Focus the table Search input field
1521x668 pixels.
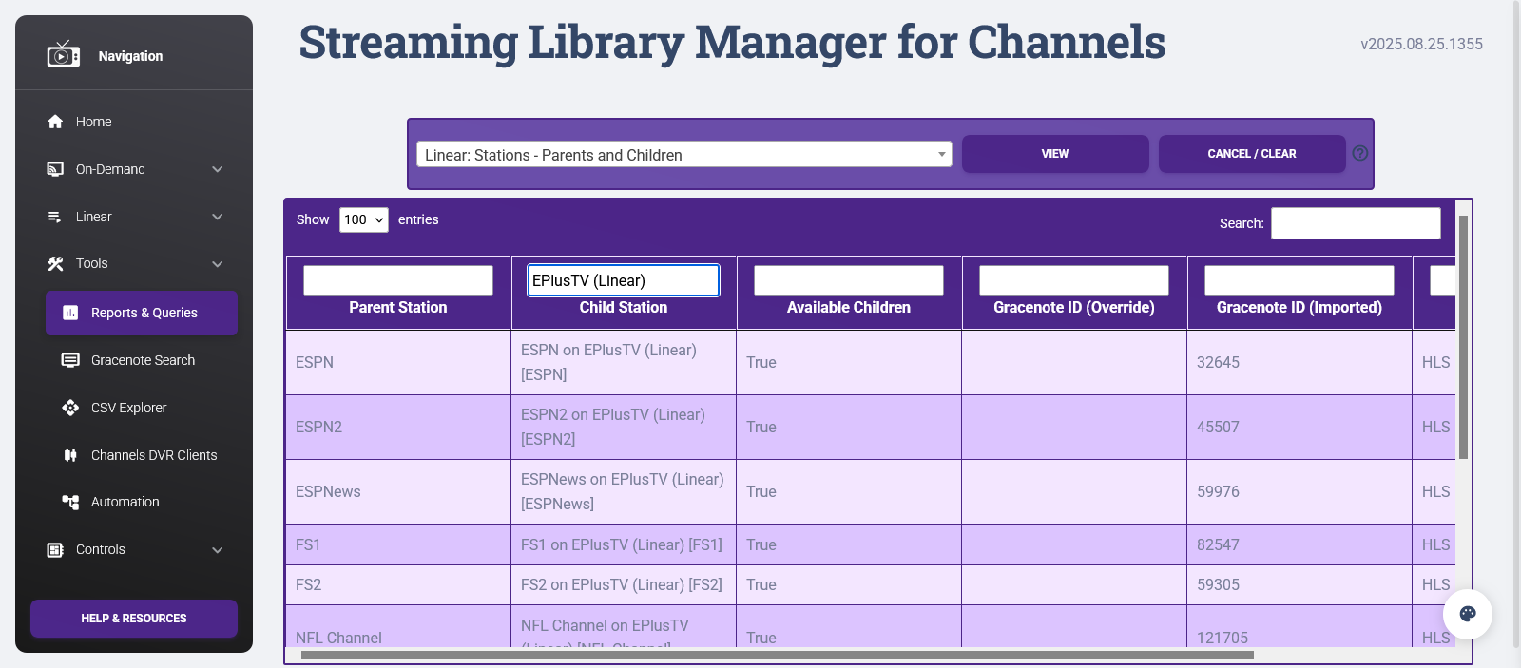click(x=1355, y=223)
